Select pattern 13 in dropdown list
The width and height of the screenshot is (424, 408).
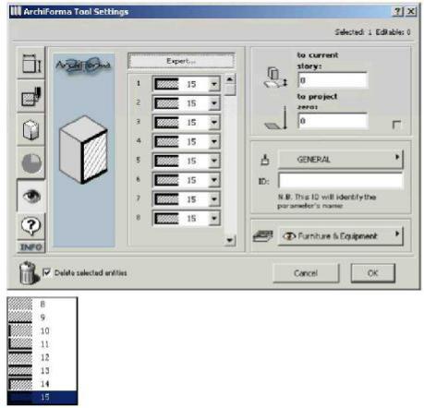click(42, 370)
